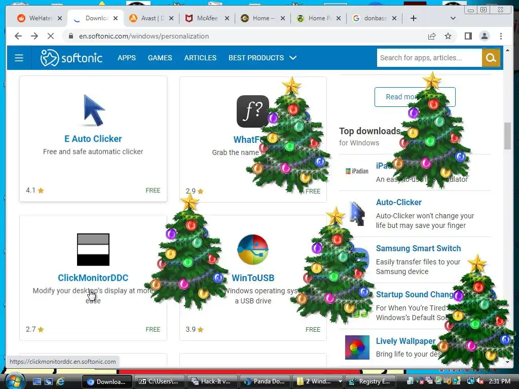Image resolution: width=519 pixels, height=389 pixels.
Task: Close the McAfee tab
Action: coord(227,18)
